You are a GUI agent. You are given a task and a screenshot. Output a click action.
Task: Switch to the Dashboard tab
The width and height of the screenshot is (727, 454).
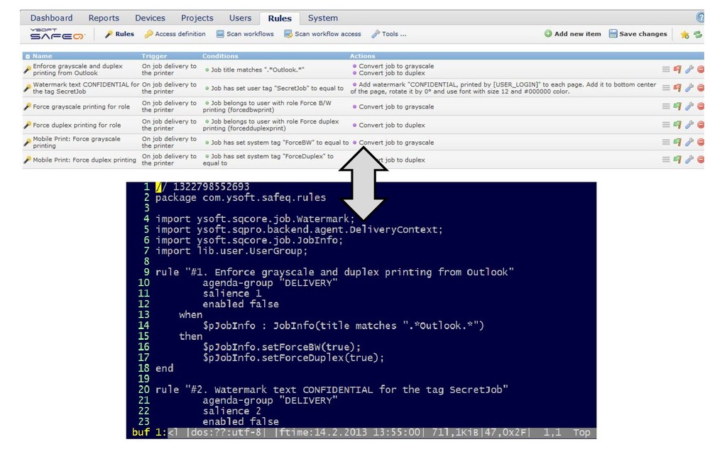(x=51, y=18)
